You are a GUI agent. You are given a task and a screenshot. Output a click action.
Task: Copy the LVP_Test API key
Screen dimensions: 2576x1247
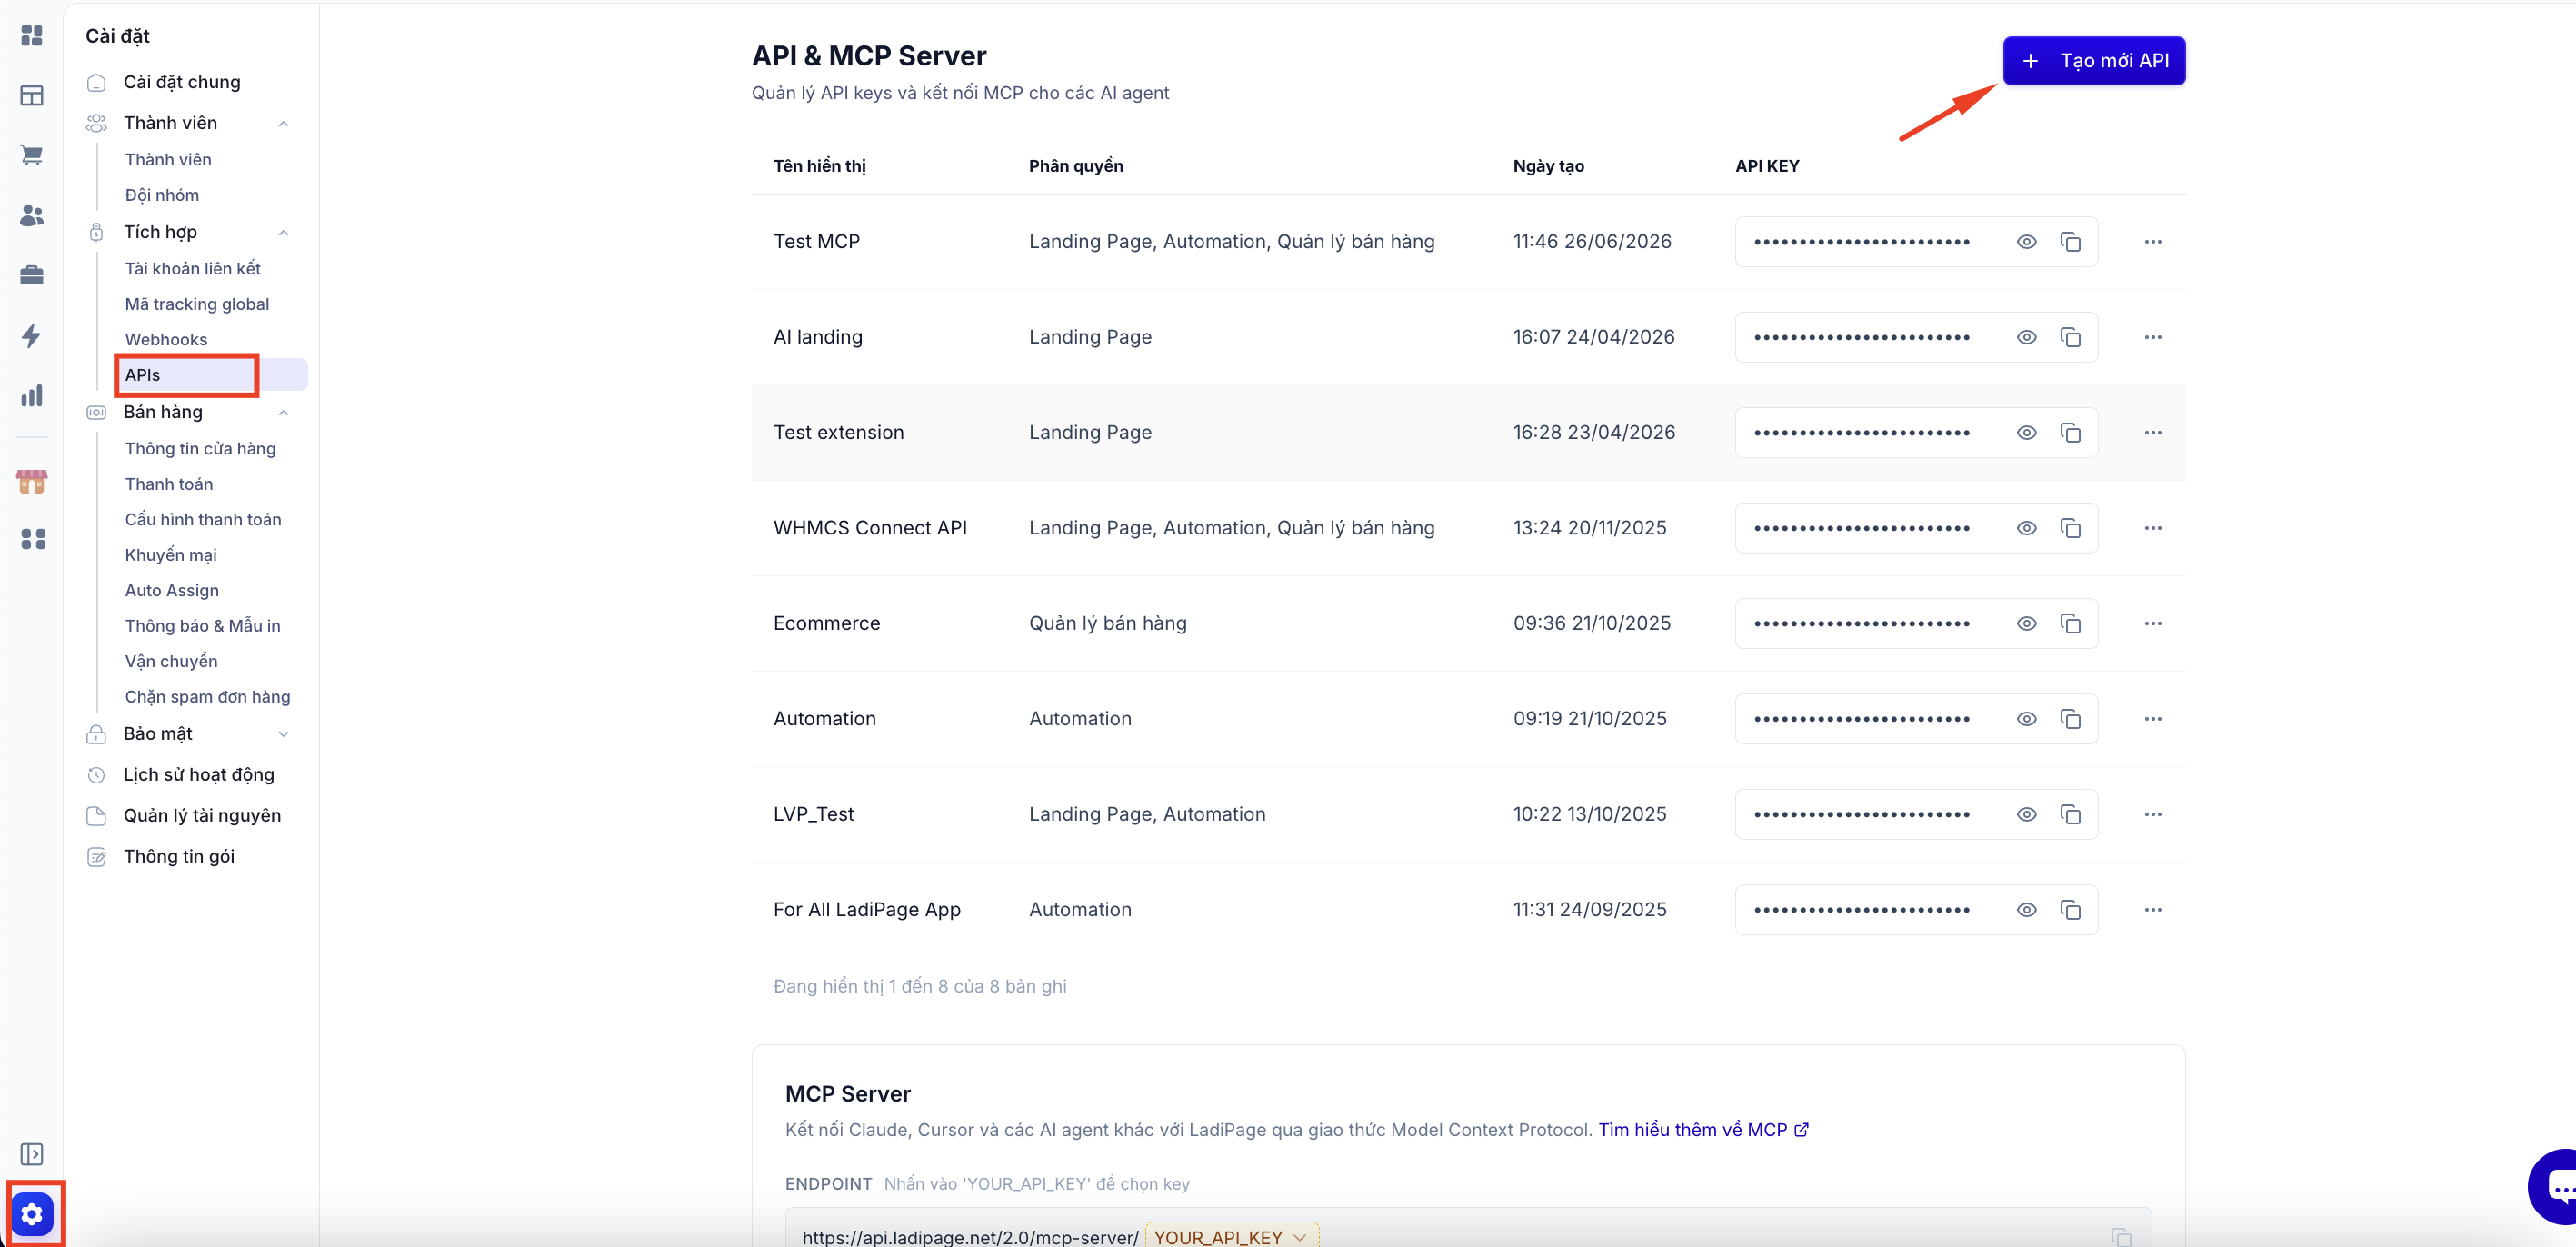[x=2070, y=814]
